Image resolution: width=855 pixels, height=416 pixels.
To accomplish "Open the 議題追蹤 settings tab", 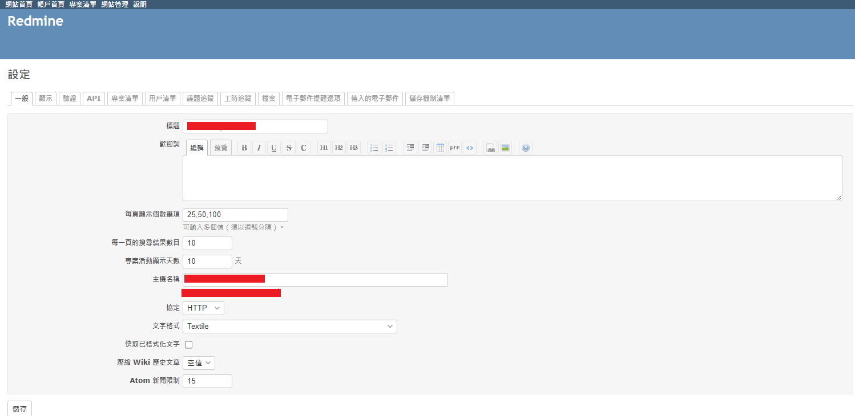I will [200, 99].
